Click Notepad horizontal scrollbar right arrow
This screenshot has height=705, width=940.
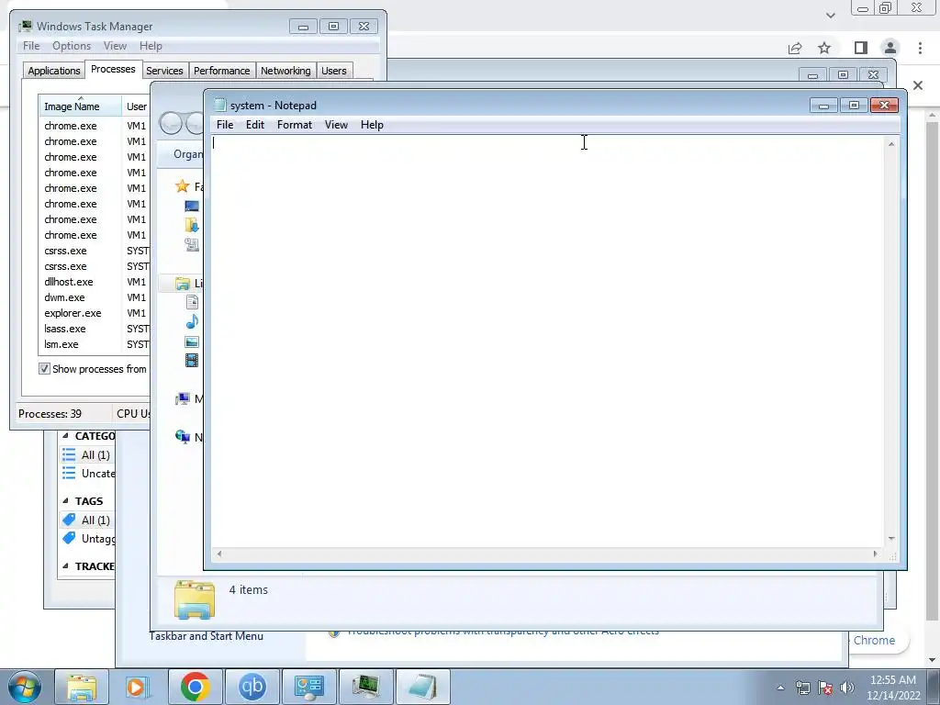click(875, 554)
